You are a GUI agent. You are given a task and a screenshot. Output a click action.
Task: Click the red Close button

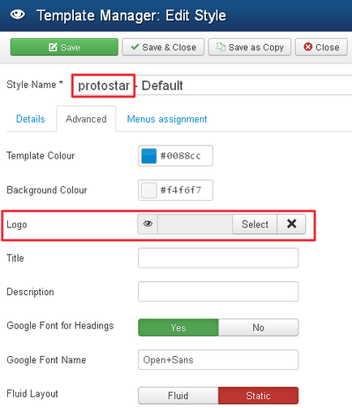tap(321, 47)
